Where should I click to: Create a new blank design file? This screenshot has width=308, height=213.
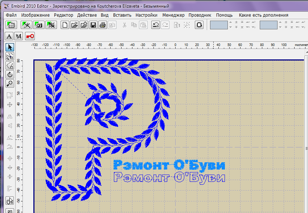[x=65, y=25]
